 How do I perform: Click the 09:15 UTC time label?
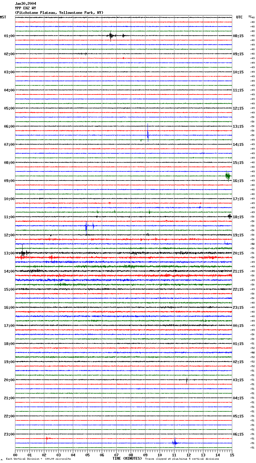(x=238, y=54)
